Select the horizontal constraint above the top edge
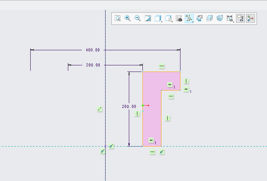This screenshot has width=267, height=181. (x=161, y=66)
